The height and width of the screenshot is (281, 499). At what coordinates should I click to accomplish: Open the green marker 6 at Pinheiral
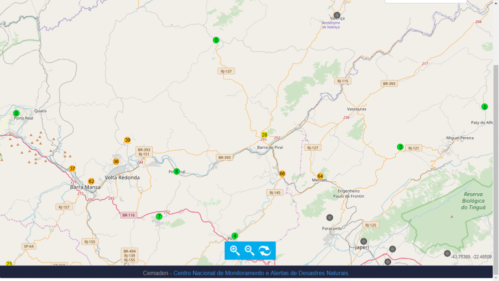[x=177, y=172]
